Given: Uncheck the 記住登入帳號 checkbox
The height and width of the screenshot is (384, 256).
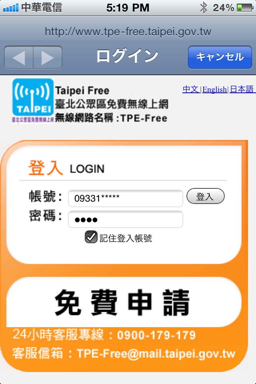Looking at the screenshot, I should coord(91,237).
